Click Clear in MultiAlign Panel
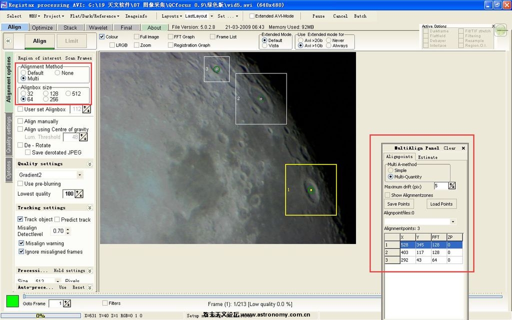This screenshot has width=512, height=320. [449, 148]
